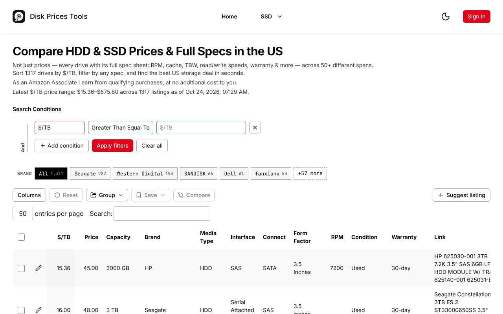Click the Compare button
Image resolution: width=503 pixels, height=314 pixels.
point(194,195)
